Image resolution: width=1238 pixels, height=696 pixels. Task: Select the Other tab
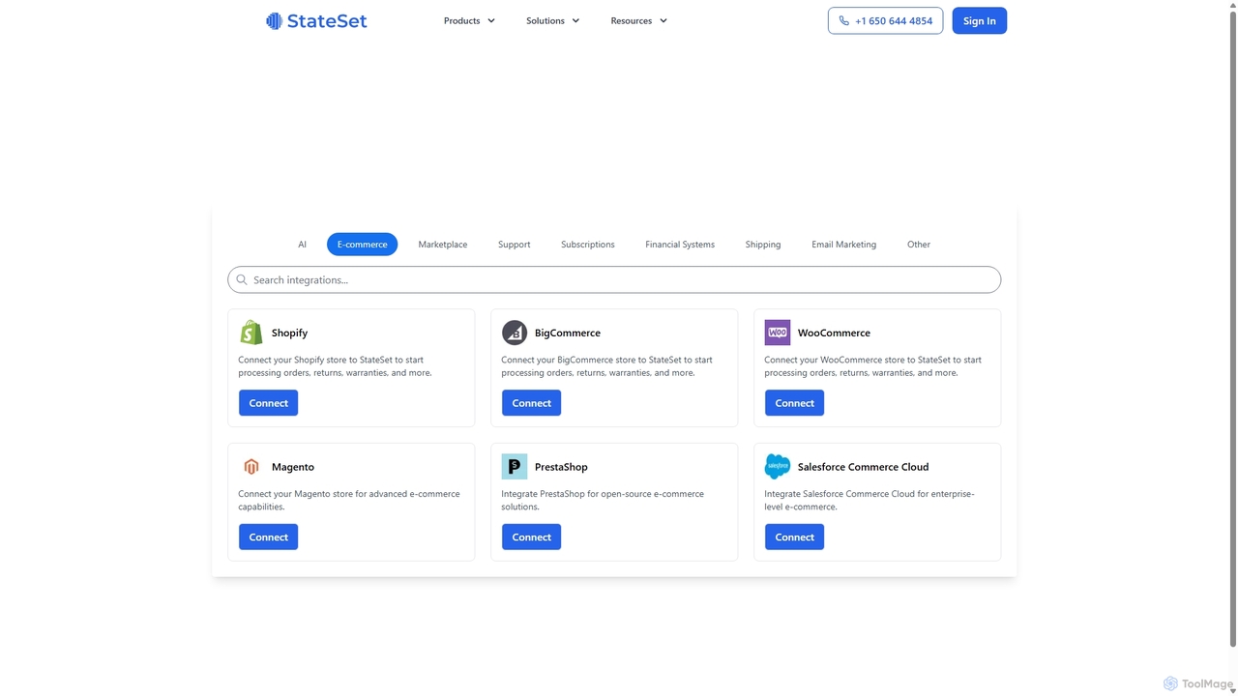(x=919, y=245)
